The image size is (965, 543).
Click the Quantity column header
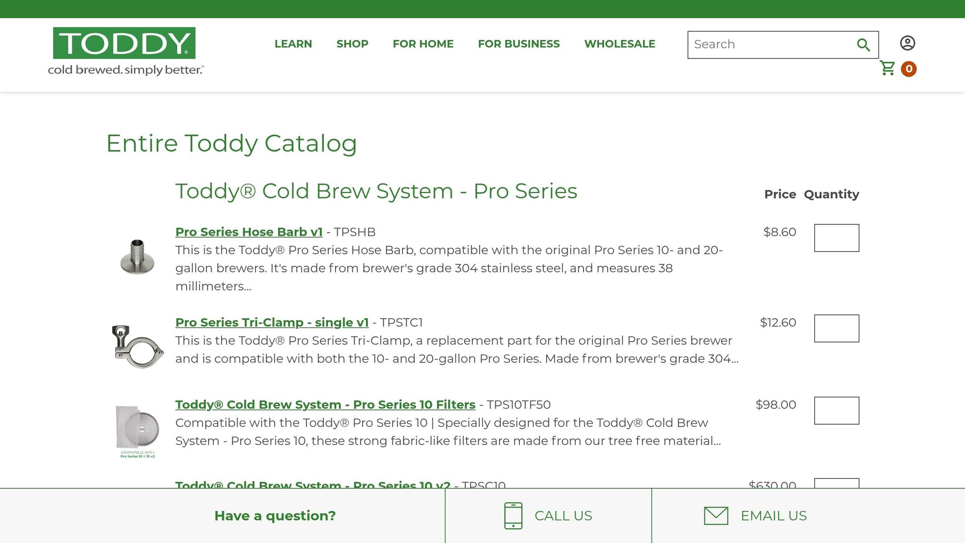coord(832,194)
